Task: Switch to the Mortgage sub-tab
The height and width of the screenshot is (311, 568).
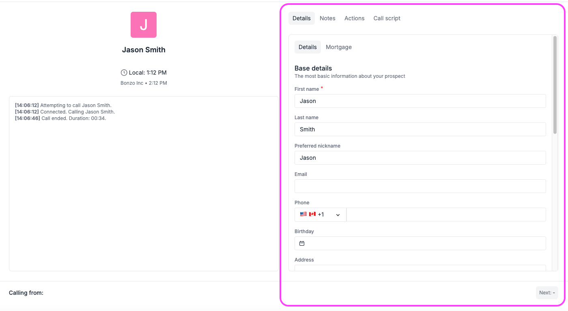Action: pyautogui.click(x=339, y=47)
